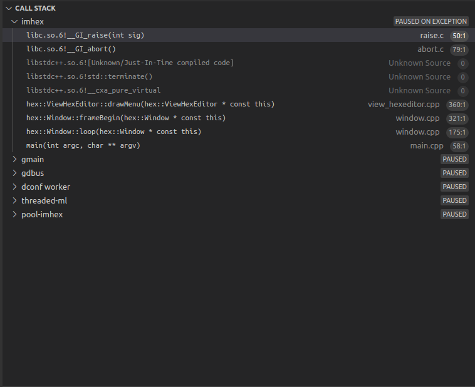Click the PAUSED badge for gdbus
The image size is (475, 387).
454,173
